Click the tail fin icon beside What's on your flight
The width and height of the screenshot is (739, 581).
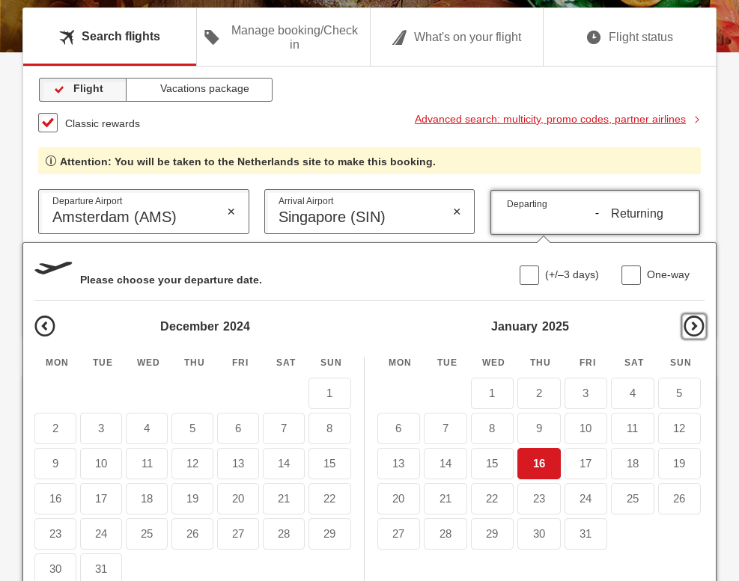pos(399,37)
